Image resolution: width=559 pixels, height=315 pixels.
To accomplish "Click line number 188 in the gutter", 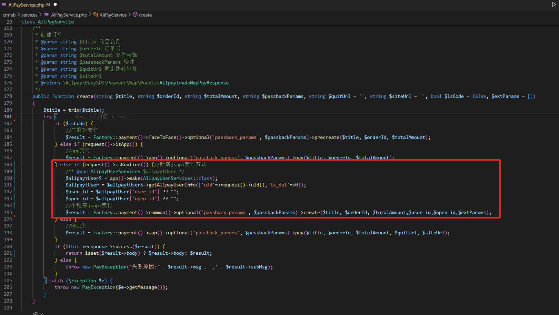I will tap(8, 164).
